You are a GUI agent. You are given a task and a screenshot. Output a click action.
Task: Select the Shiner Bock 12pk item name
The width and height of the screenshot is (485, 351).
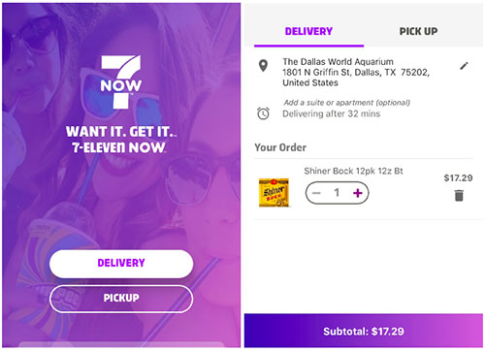point(353,171)
